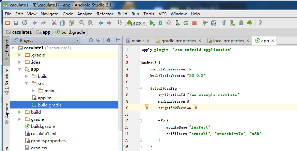Close the app editor tab

(x=272, y=41)
